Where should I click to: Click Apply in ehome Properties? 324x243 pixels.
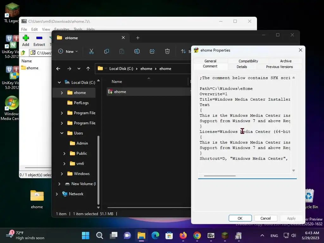[291, 218]
